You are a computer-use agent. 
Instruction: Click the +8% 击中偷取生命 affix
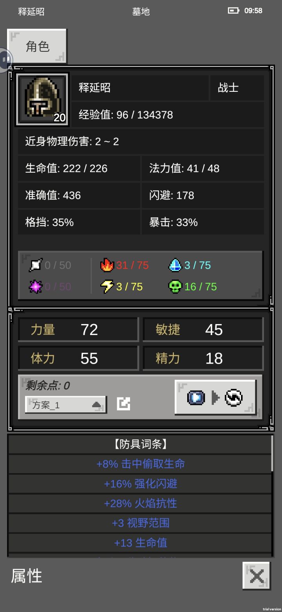[x=140, y=464]
